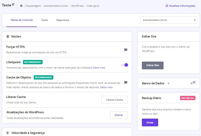
Task: Click the Banco de Dados heading
Action: click(153, 83)
